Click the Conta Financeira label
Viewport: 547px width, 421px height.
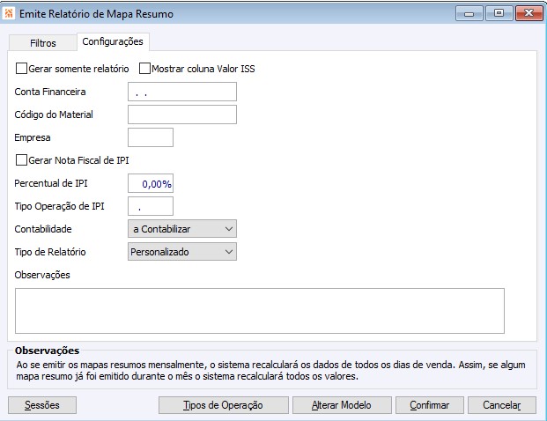click(50, 92)
